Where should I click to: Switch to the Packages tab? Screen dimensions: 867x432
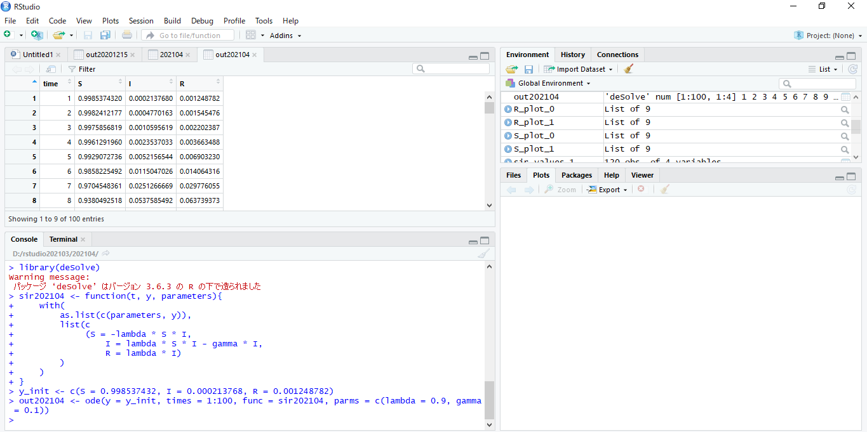point(576,175)
